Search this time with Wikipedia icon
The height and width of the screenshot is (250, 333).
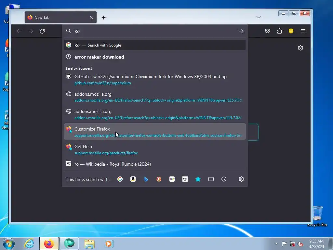tap(185, 179)
